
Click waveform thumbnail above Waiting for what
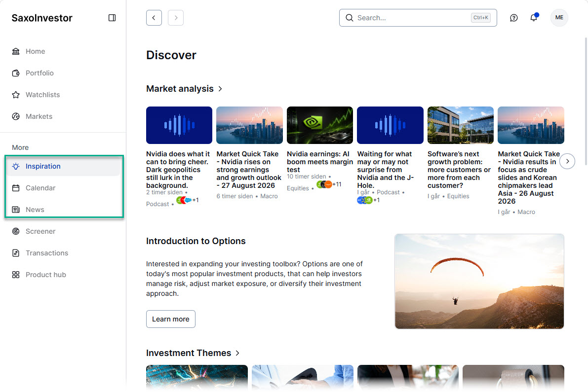pos(390,125)
